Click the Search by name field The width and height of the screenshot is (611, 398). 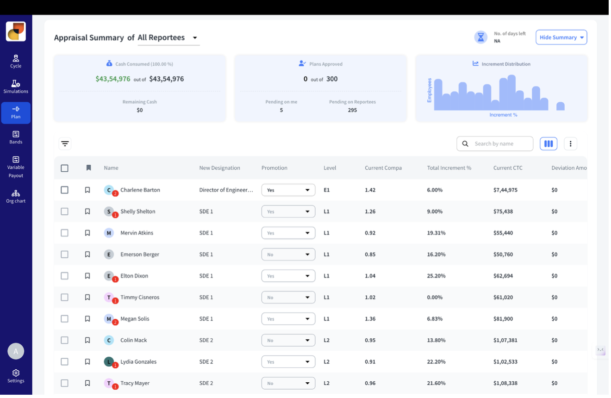[495, 144]
